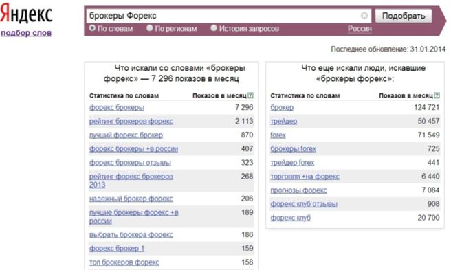Click the value 124 721 next to 'брокер'
473x270 pixels.
pyautogui.click(x=426, y=107)
